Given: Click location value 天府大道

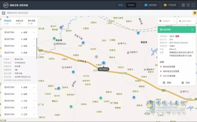Looking at the screenshot, I should pos(18,73).
